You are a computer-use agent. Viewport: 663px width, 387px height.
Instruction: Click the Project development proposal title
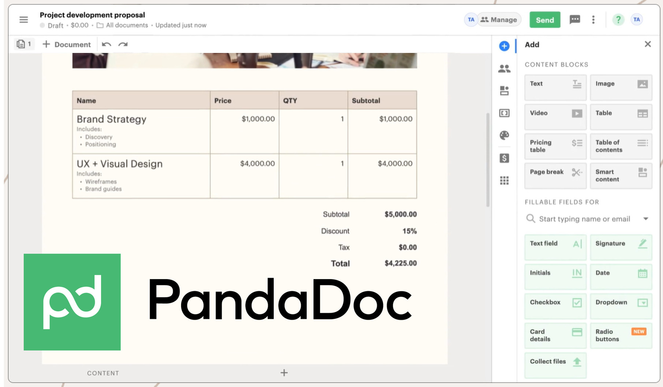click(x=92, y=15)
